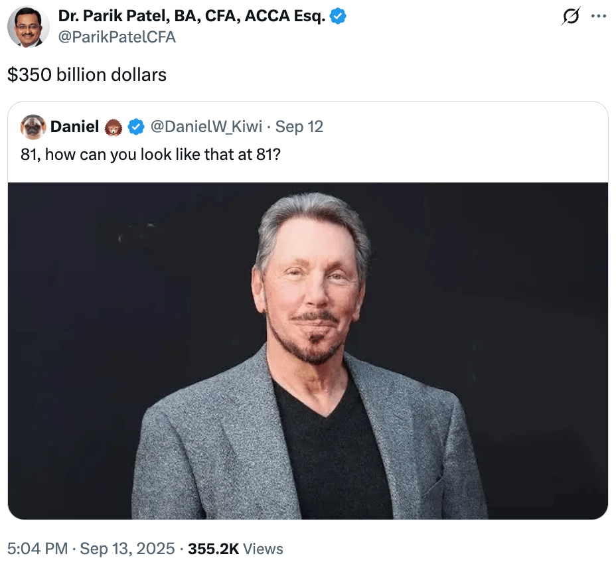
Task: Click the Sep 12 quoted post date
Action: (x=299, y=127)
